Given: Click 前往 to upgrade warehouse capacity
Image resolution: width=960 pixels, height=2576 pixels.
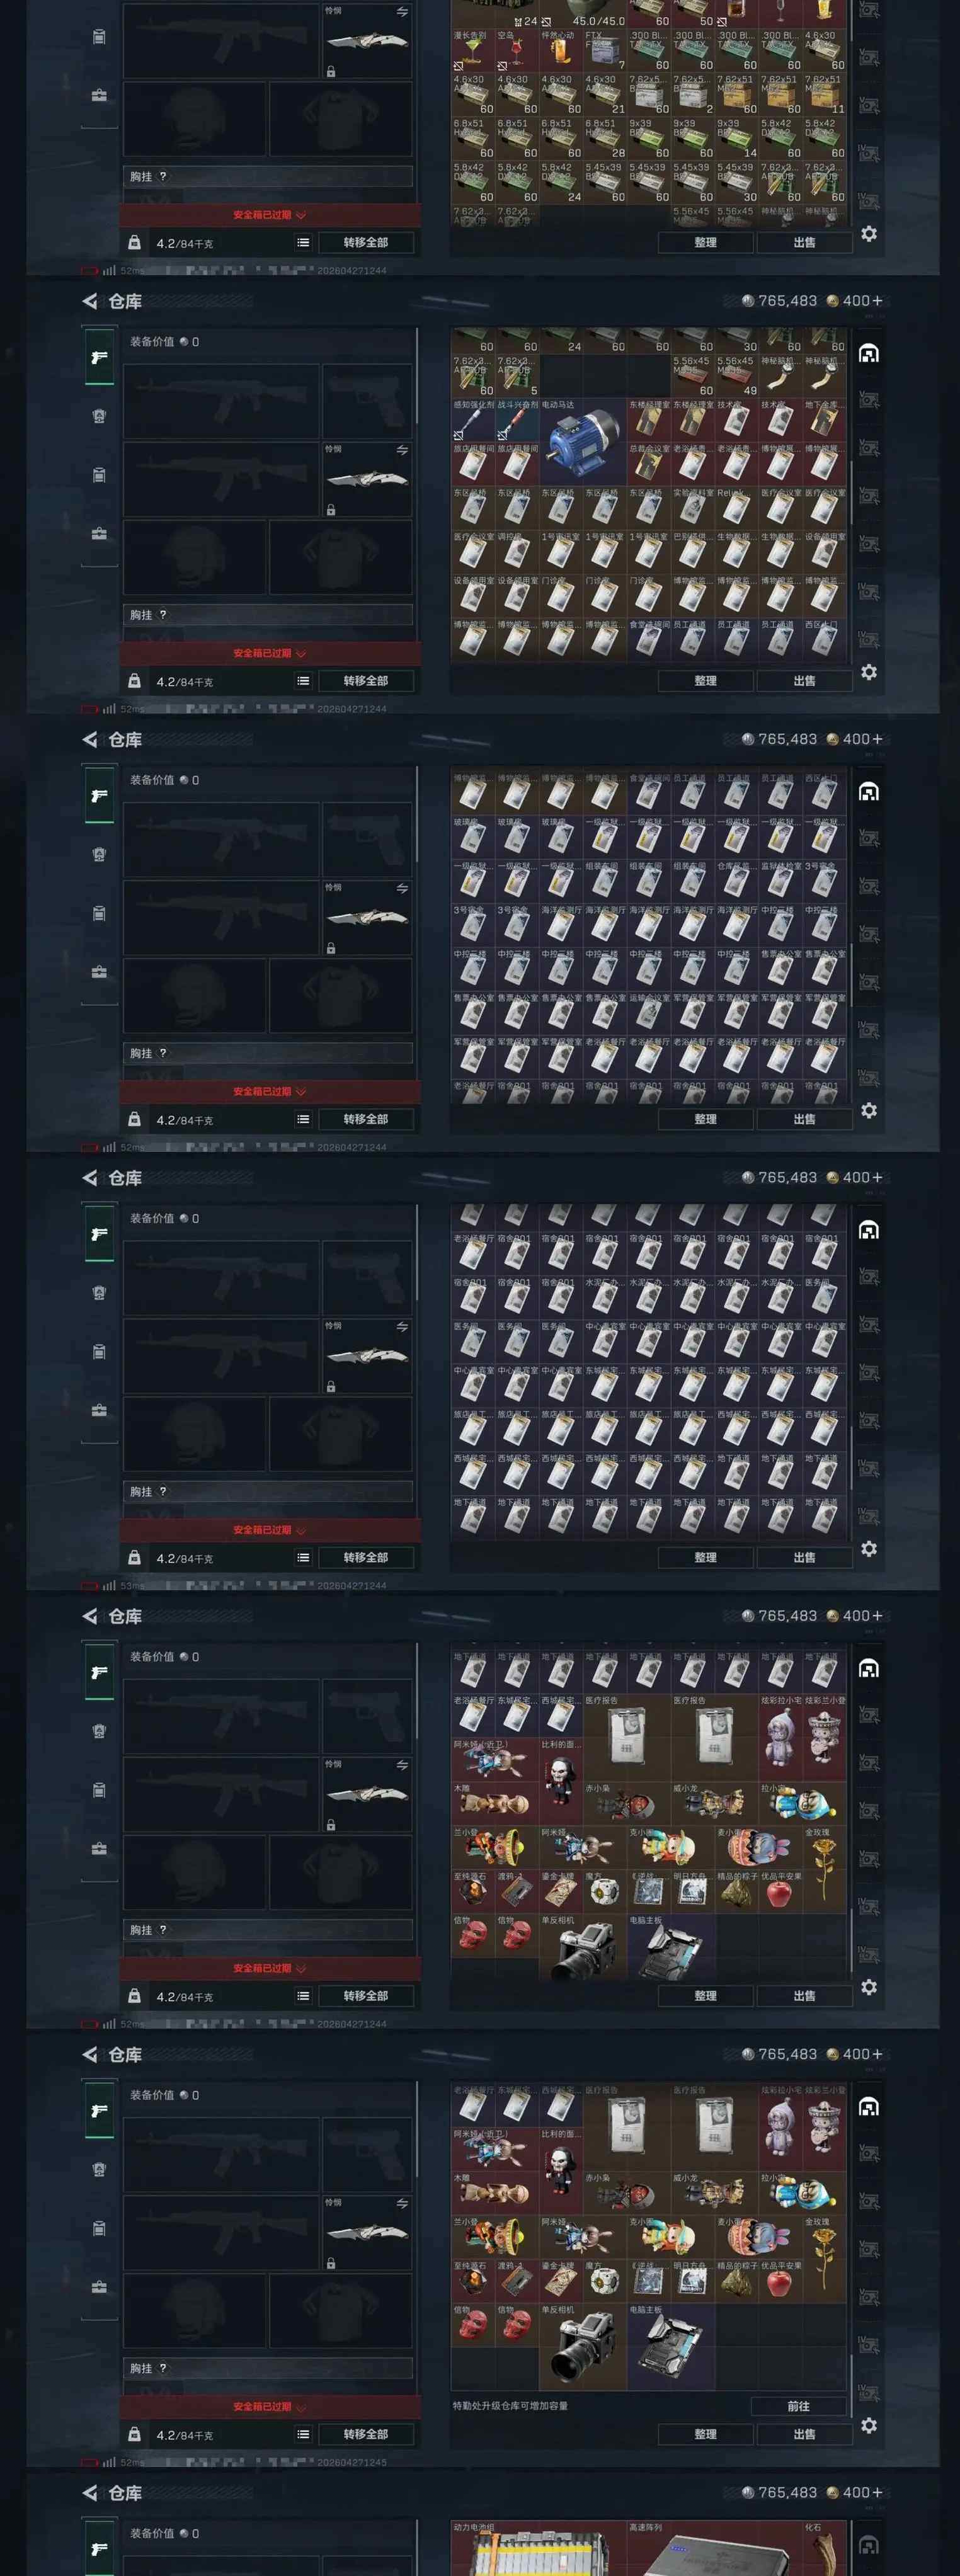Looking at the screenshot, I should (799, 2406).
